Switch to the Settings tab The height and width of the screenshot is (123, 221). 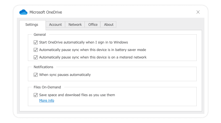[33, 25]
